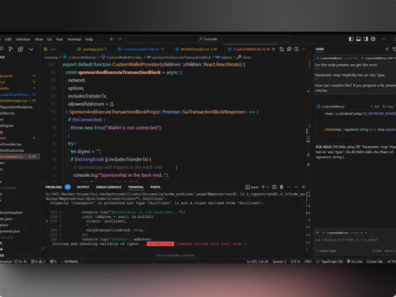This screenshot has height=297, width=396.
Task: Copy the chat code block
Action: [388, 107]
